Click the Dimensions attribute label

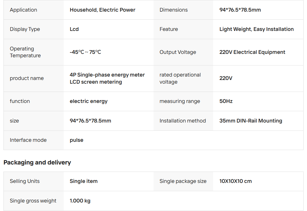click(173, 10)
